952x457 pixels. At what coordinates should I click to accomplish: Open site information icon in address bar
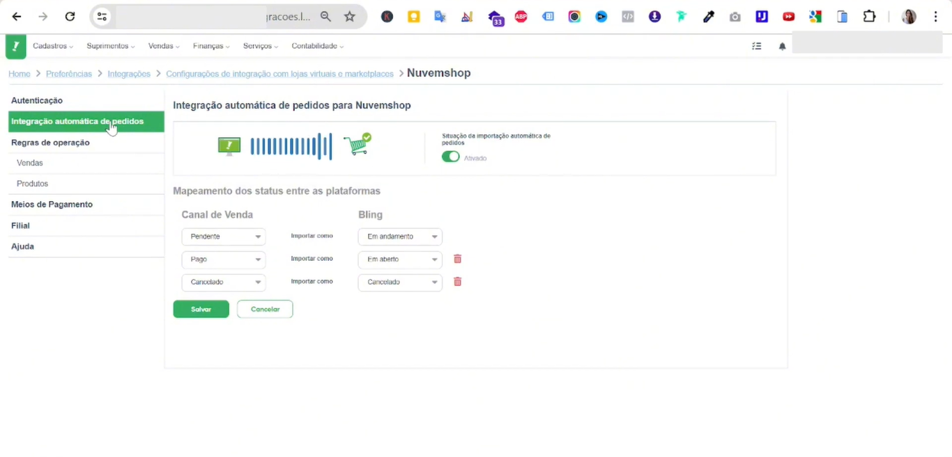click(102, 17)
